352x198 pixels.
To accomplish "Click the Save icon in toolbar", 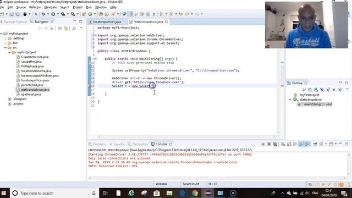I will (12, 14).
